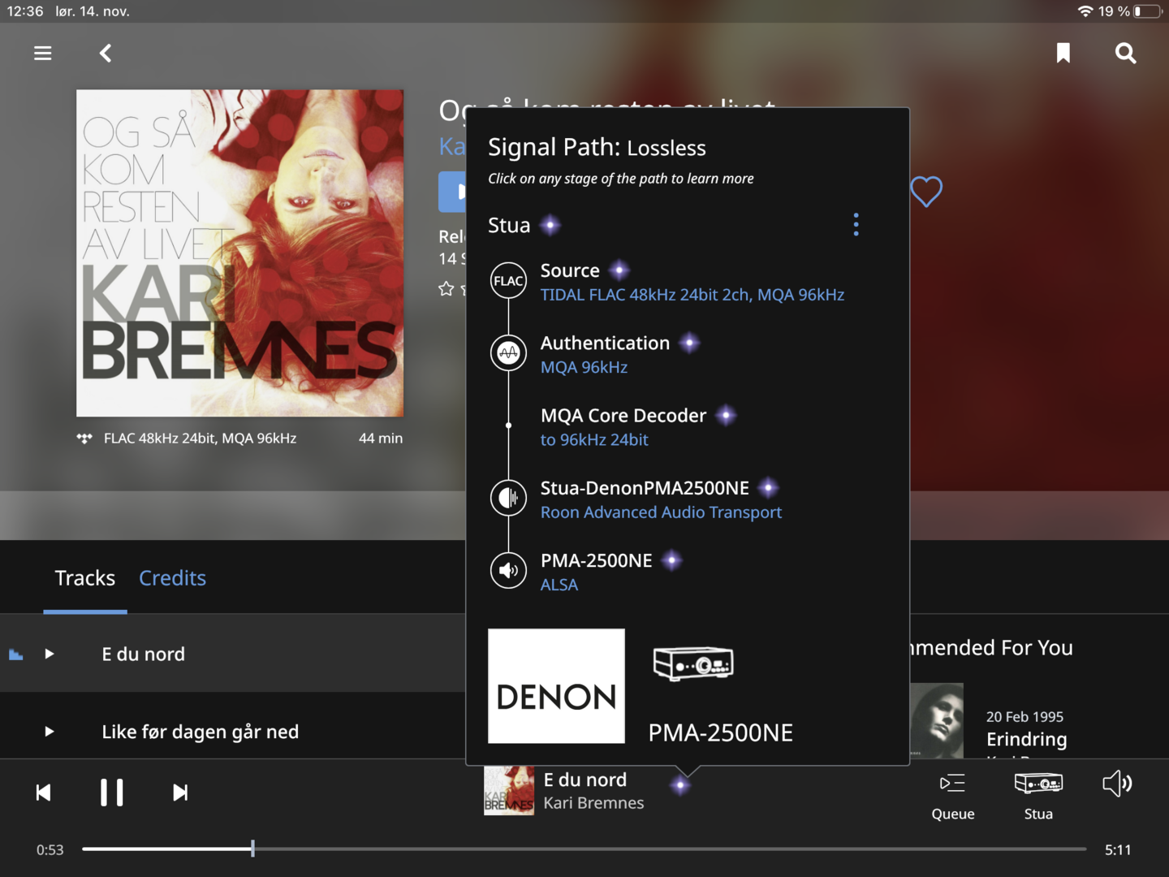Open the large album cover art
Screen dimensions: 1169x877
pos(239,253)
